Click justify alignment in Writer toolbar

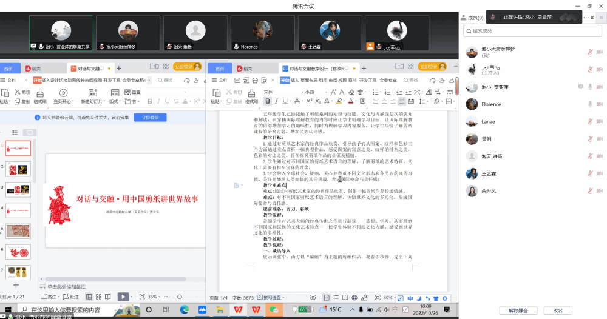(x=402, y=101)
